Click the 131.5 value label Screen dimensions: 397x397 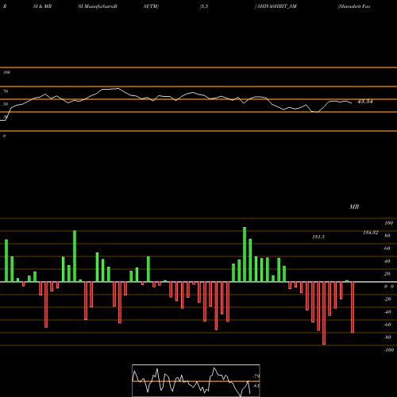(318, 237)
